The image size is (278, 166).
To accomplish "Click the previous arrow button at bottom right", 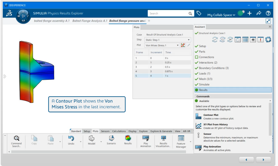I will [x=246, y=160].
